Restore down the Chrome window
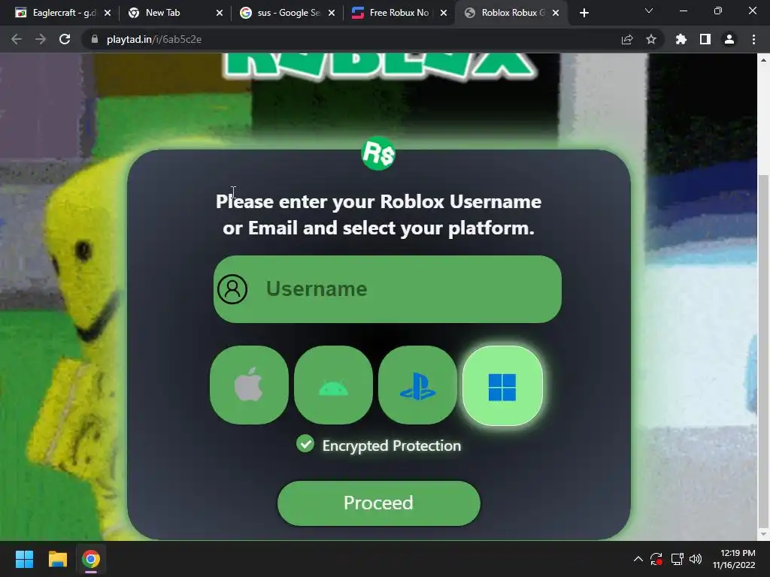The height and width of the screenshot is (577, 770). (718, 11)
